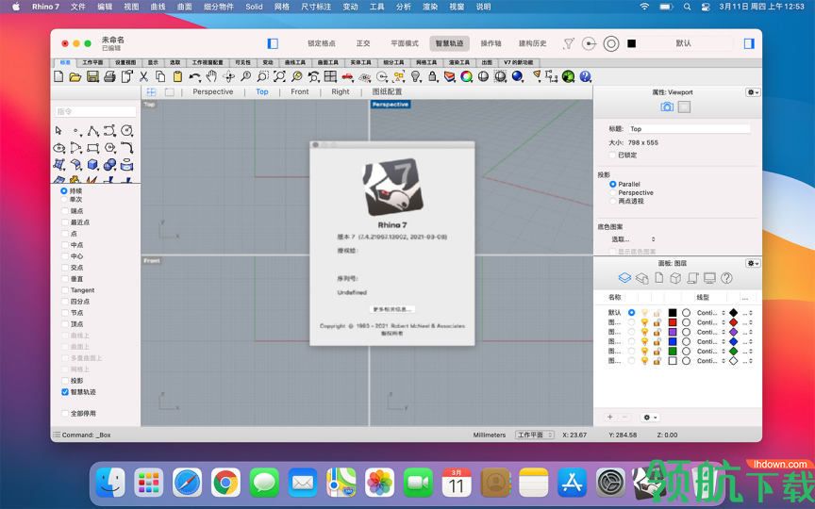
Task: Switch to the Front viewport tab
Action: point(299,92)
